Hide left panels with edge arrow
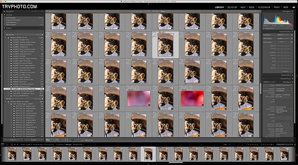 coord(0,76)
